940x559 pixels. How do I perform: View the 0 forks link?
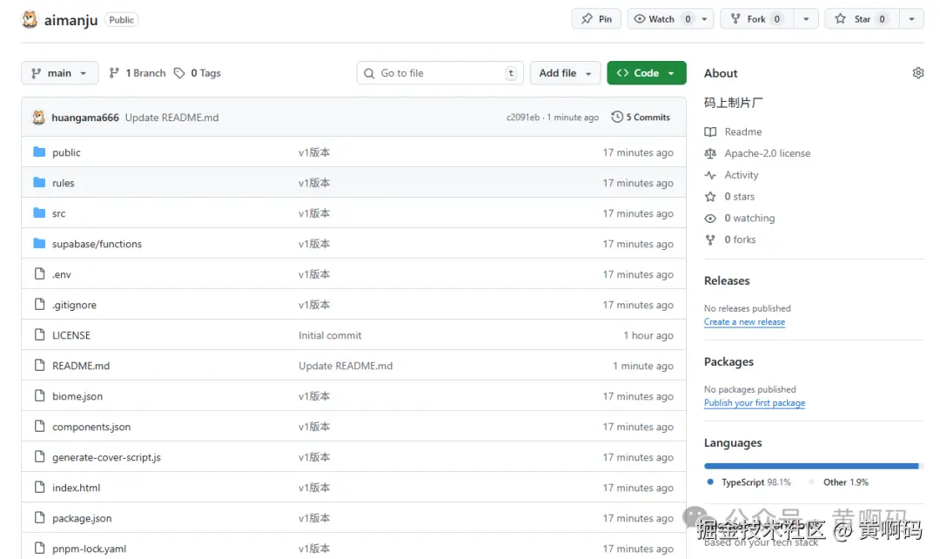pyautogui.click(x=740, y=240)
